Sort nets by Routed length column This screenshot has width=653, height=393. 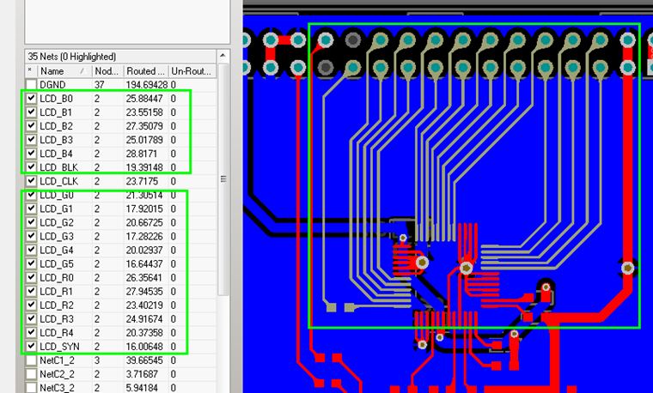[x=144, y=71]
